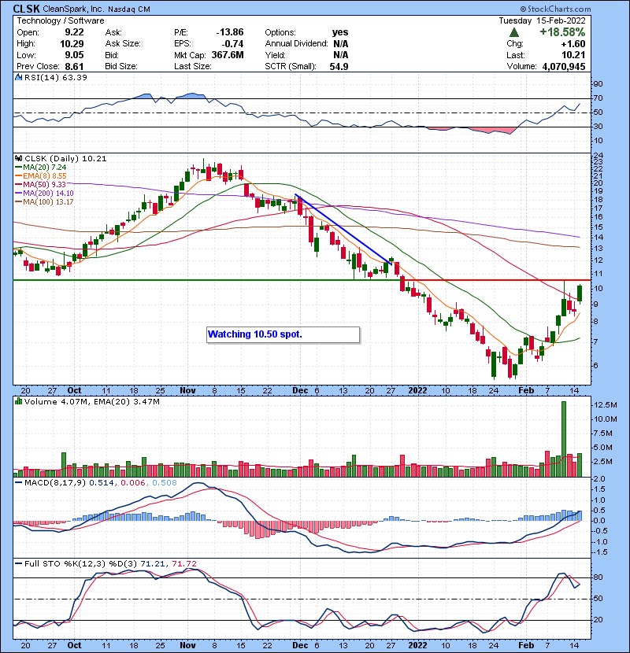The image size is (630, 653).
Task: Click the MACD value 0.514
Action: [102, 483]
